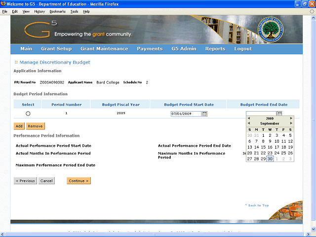
Task: Click applicant name Bard College
Action: [108, 82]
